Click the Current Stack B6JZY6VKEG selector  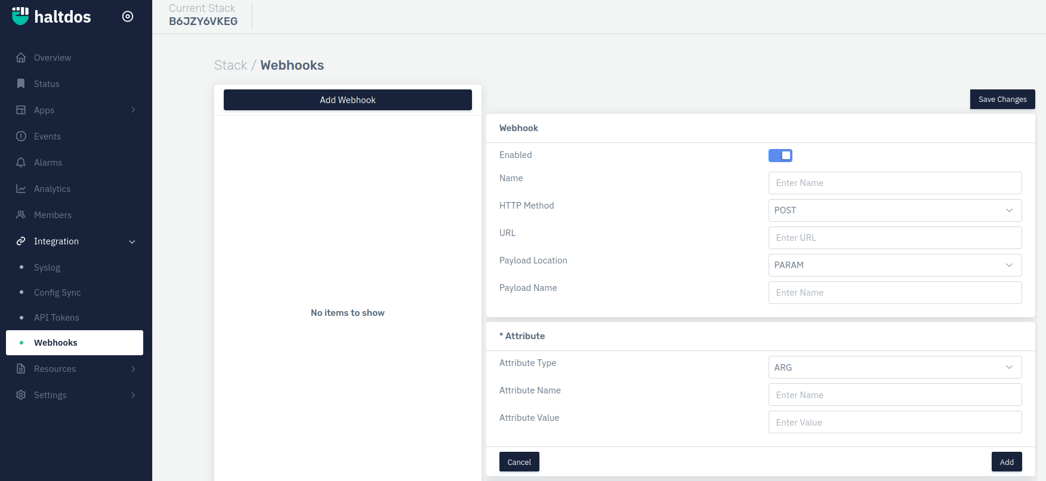[x=203, y=15]
